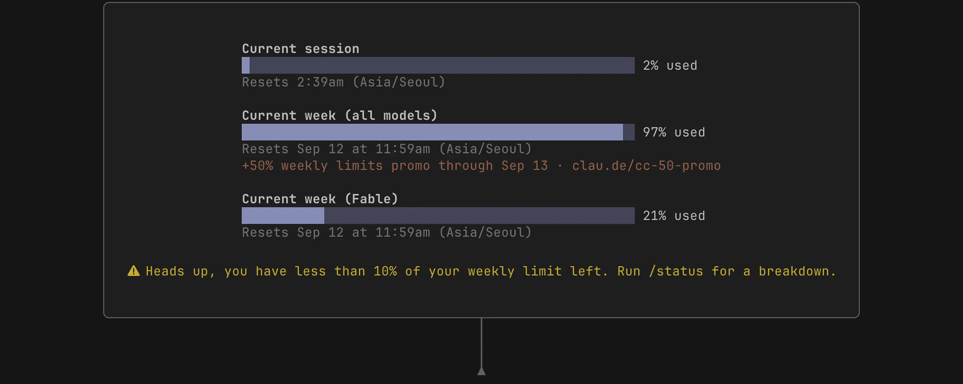The image size is (963, 384).
Task: Click the yellow warning triangle icon
Action: 133,271
